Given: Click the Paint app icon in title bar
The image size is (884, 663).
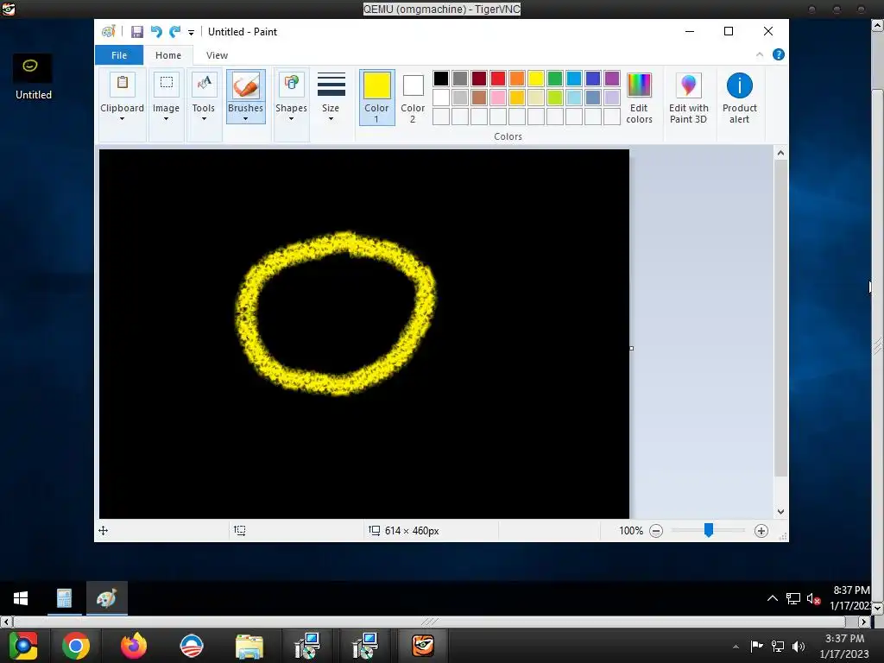Looking at the screenshot, I should pyautogui.click(x=109, y=32).
